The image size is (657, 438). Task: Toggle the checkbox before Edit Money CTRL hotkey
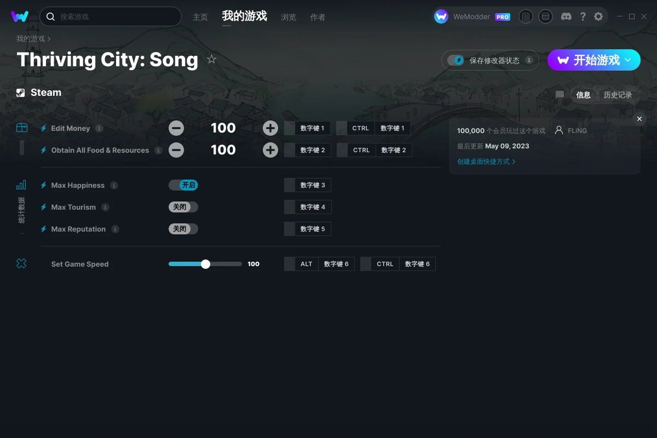coord(342,128)
